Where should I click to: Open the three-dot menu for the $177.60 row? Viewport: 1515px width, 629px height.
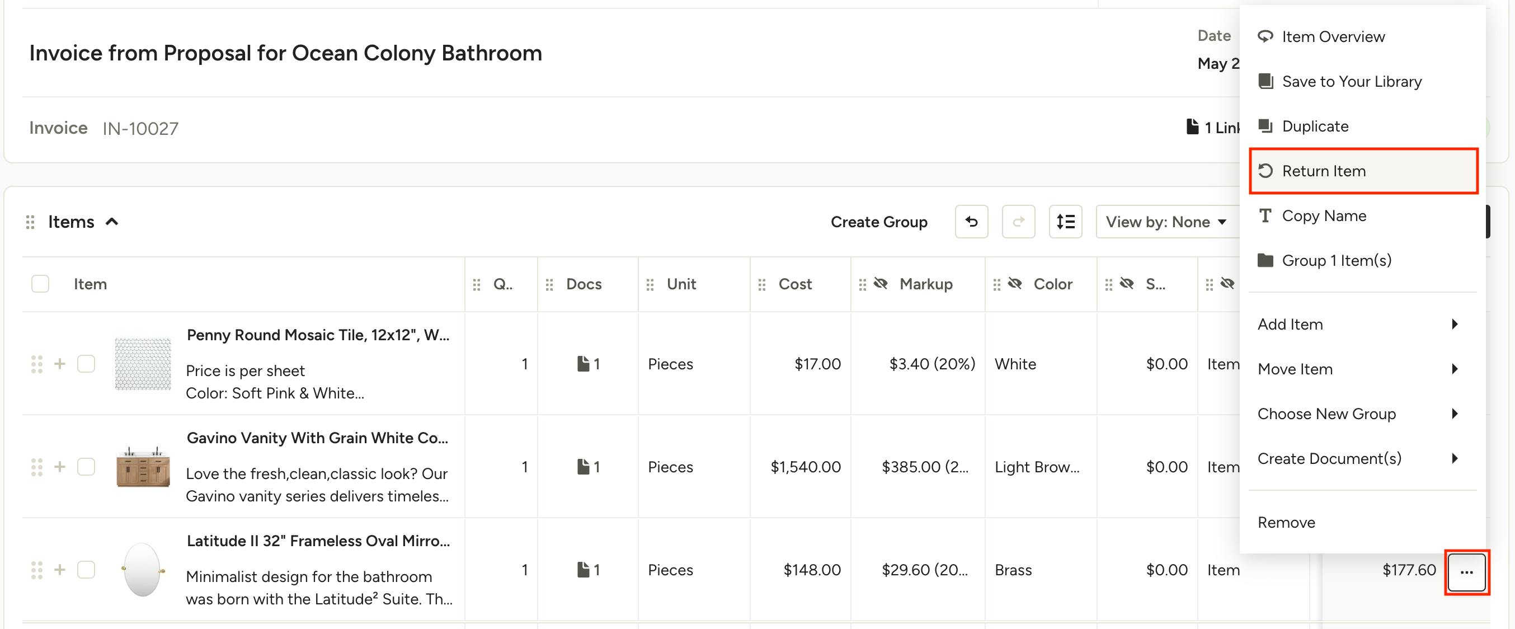[x=1466, y=572]
